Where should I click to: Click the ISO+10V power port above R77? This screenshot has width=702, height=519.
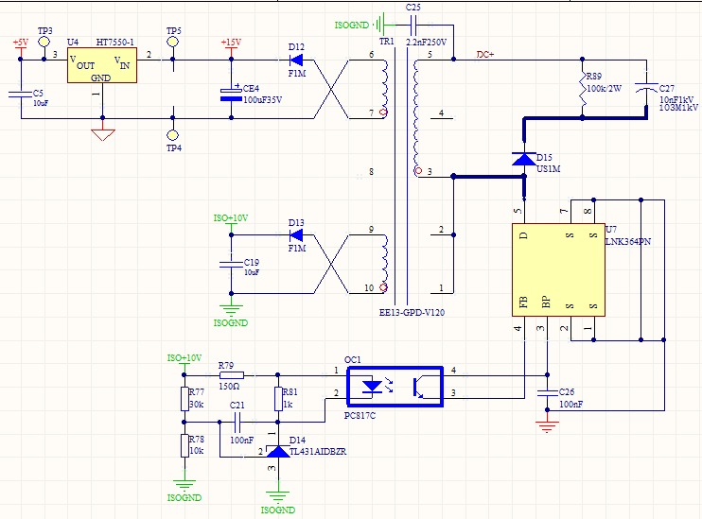point(184,358)
